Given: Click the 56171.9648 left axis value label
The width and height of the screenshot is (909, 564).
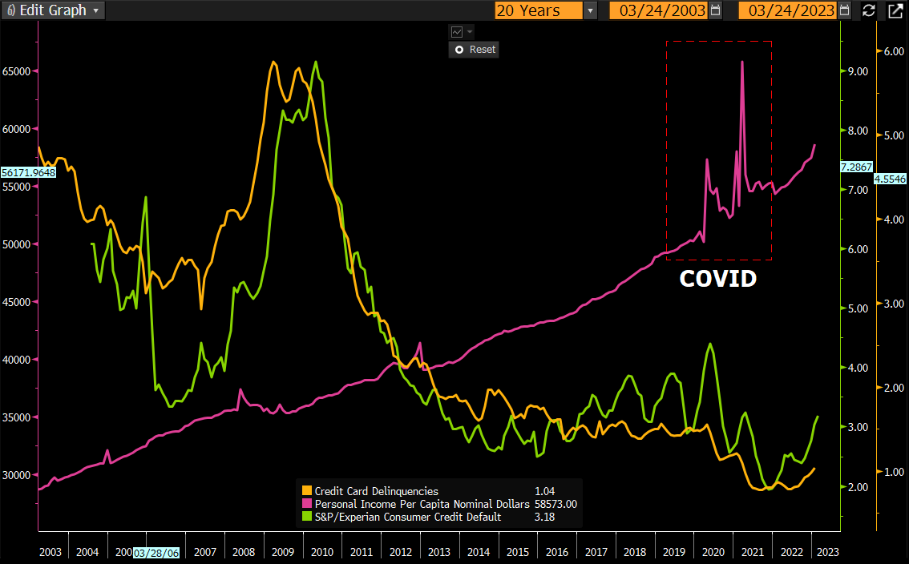Looking at the screenshot, I should click(x=28, y=173).
